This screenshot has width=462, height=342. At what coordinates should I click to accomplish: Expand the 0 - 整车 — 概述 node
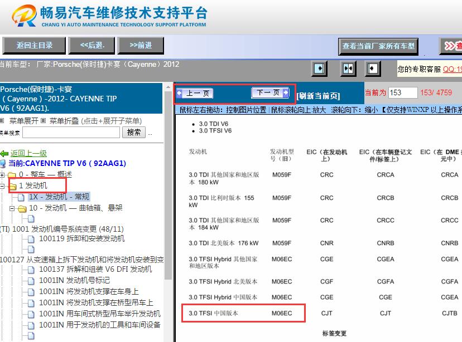click(x=2, y=175)
